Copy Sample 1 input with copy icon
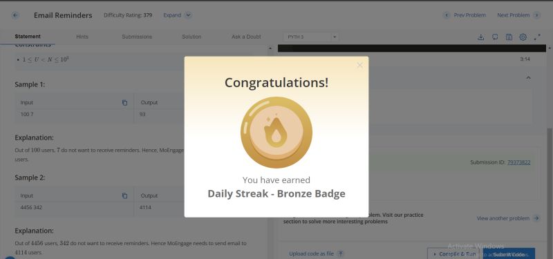The height and width of the screenshot is (259, 553). tap(124, 102)
